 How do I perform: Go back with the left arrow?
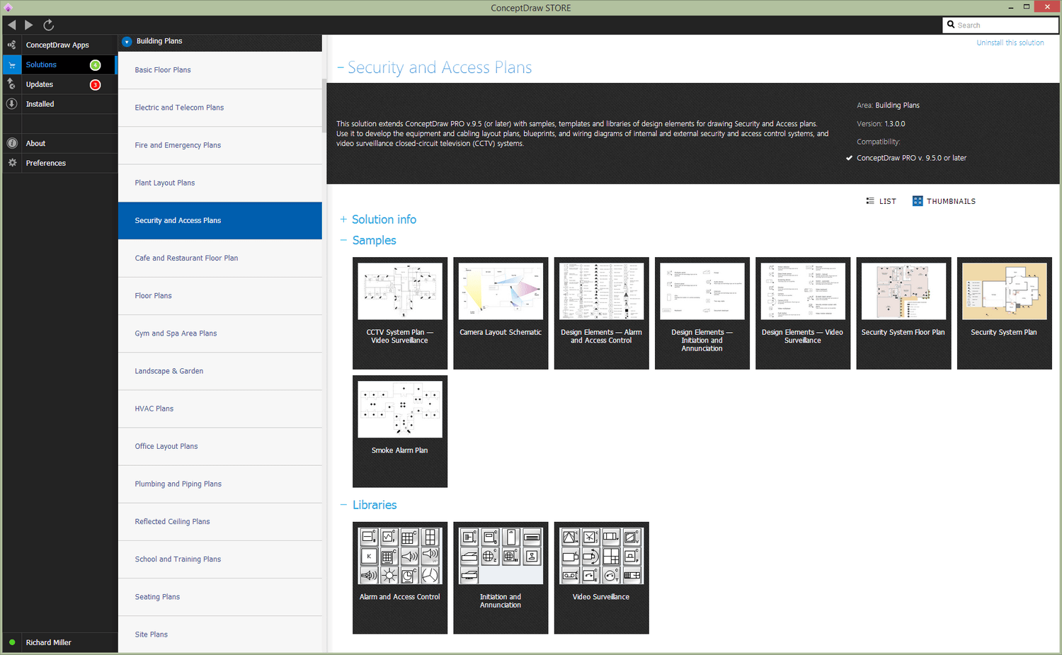tap(12, 25)
